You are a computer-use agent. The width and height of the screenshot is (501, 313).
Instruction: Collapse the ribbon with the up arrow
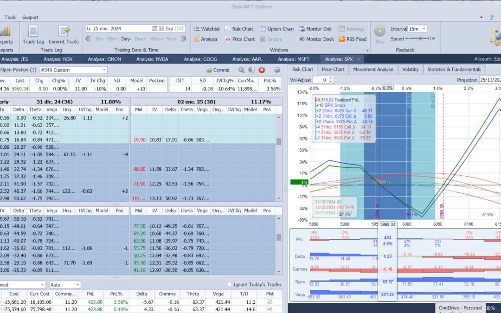[x=482, y=17]
